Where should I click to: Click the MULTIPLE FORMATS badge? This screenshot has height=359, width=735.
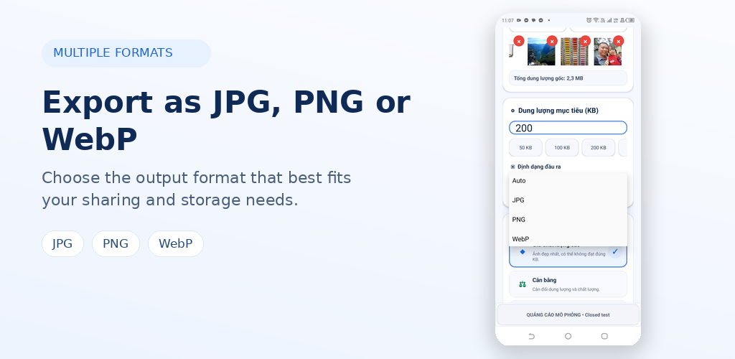[126, 53]
